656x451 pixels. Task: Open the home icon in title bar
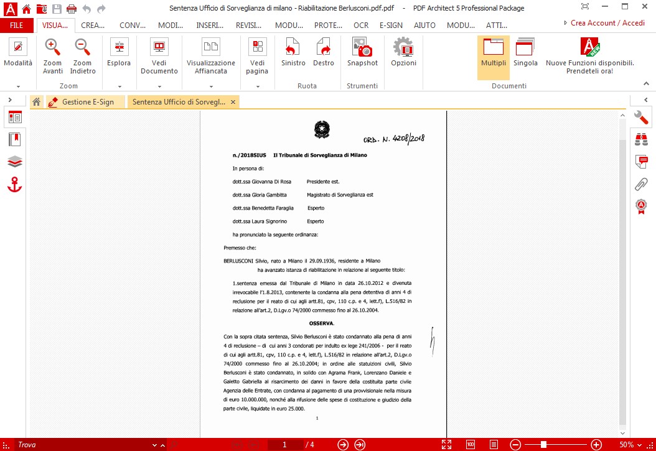26,8
